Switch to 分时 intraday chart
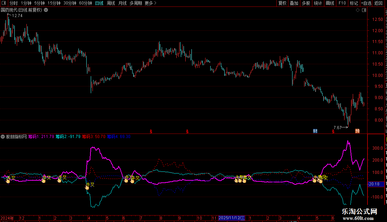 point(14,3)
